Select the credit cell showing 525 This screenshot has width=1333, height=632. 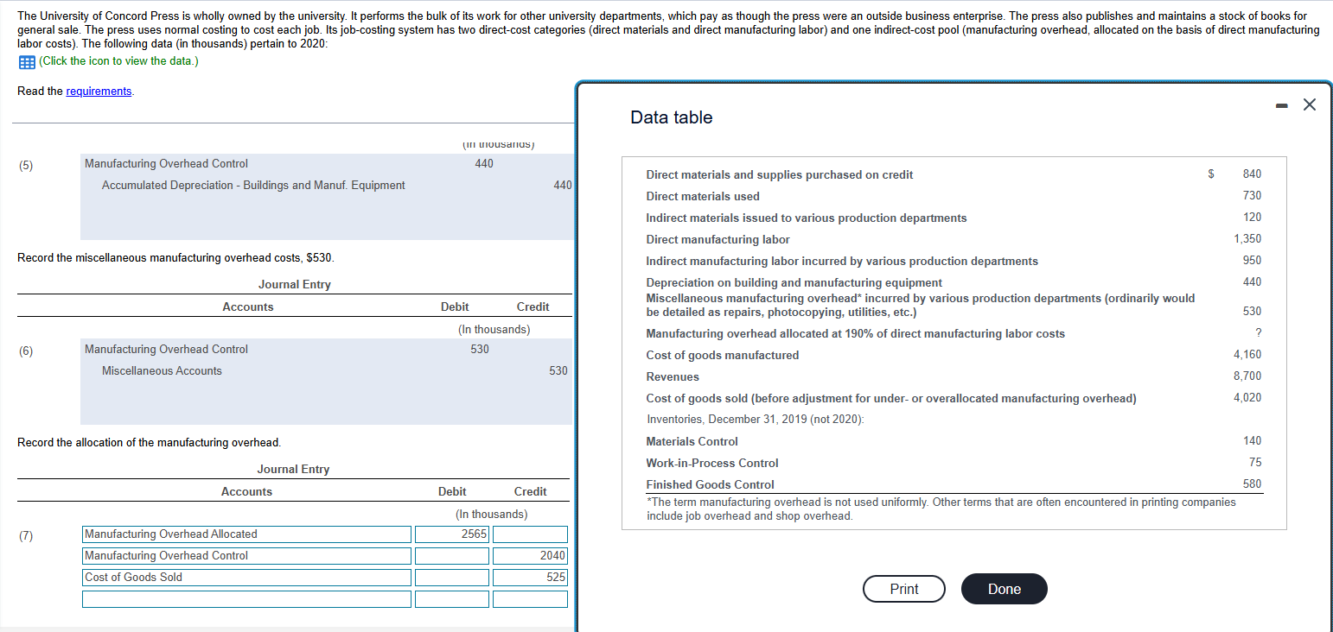530,577
